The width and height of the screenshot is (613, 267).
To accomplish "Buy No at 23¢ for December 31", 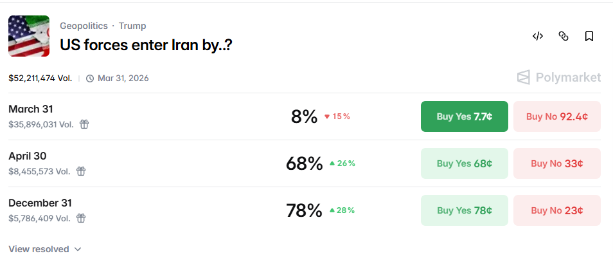I will click(557, 210).
